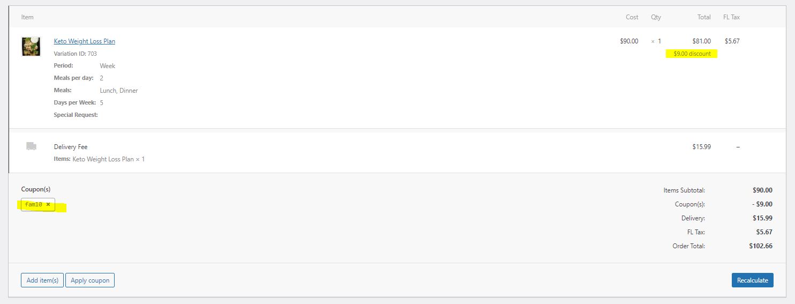Remove the fam10 coupon via x
795x304 pixels.
48,204
